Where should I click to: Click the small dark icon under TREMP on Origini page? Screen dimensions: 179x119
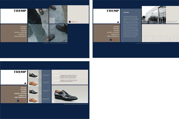118,22
